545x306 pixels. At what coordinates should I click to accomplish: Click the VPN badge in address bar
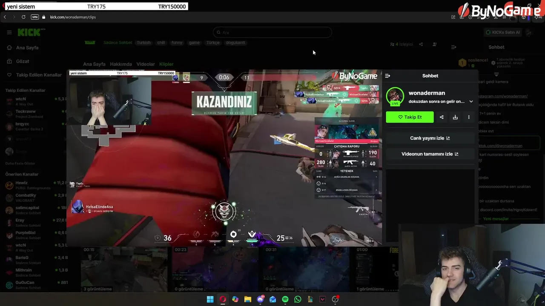[35, 17]
